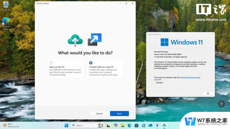Open the weather widget showing Mostly sunny
The image size is (230, 129).
pyautogui.click(x=11, y=125)
